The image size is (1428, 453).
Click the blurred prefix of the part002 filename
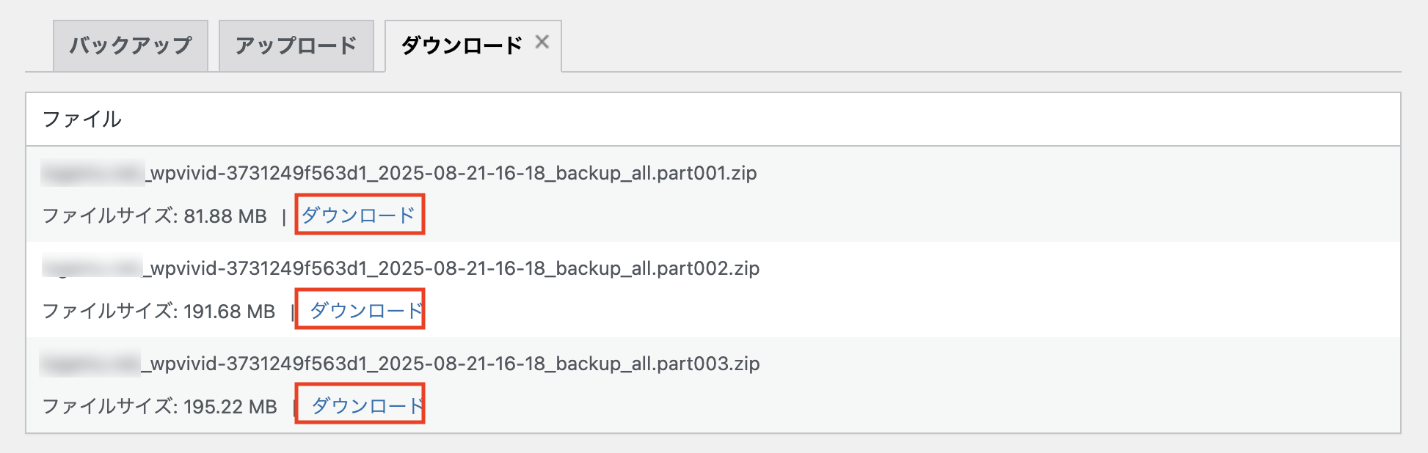pyautogui.click(x=92, y=267)
